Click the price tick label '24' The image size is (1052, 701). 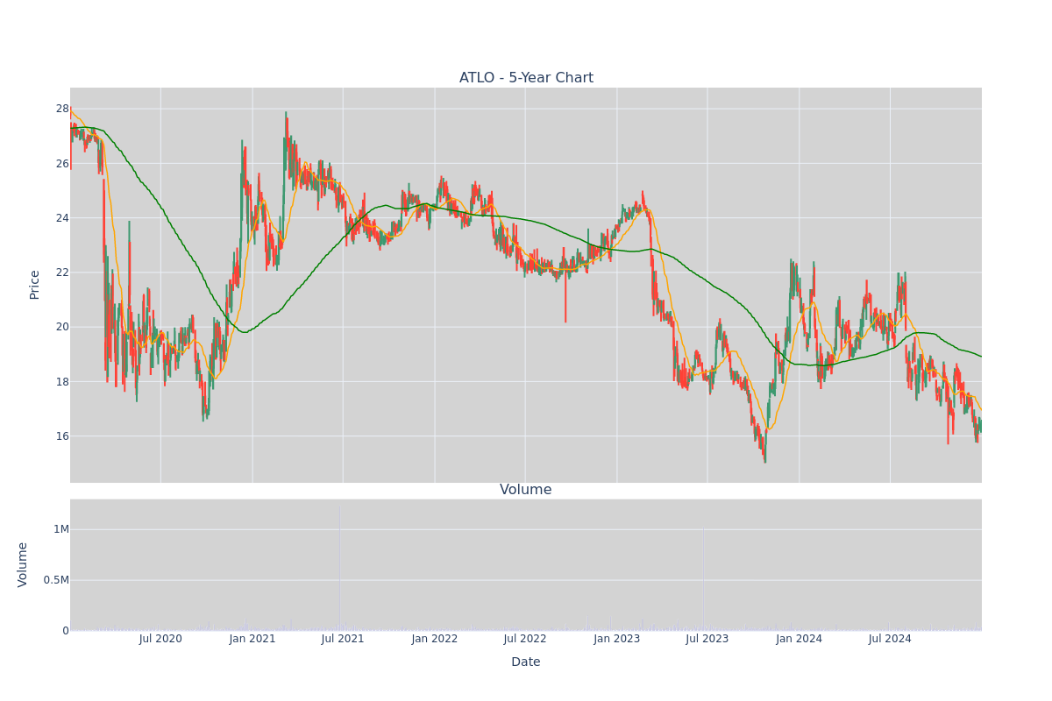coord(62,217)
